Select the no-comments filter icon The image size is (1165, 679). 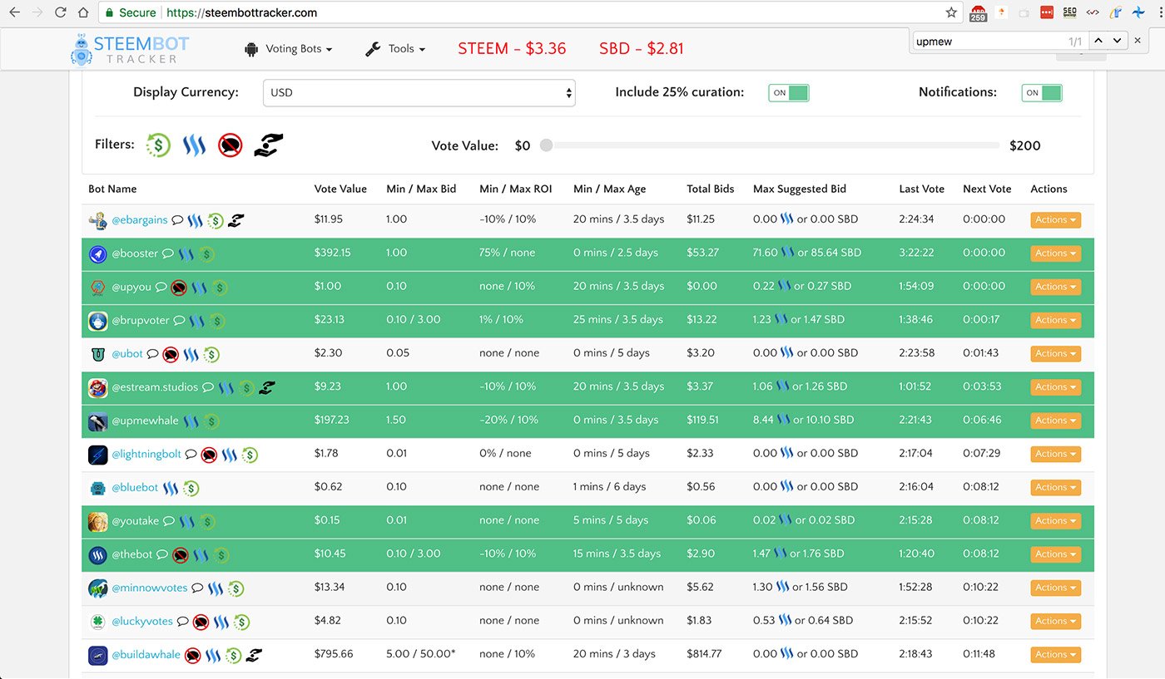[230, 145]
